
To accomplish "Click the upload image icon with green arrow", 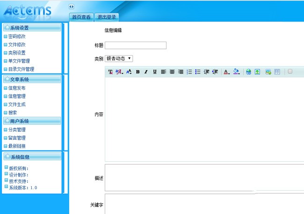I will pos(268,72).
